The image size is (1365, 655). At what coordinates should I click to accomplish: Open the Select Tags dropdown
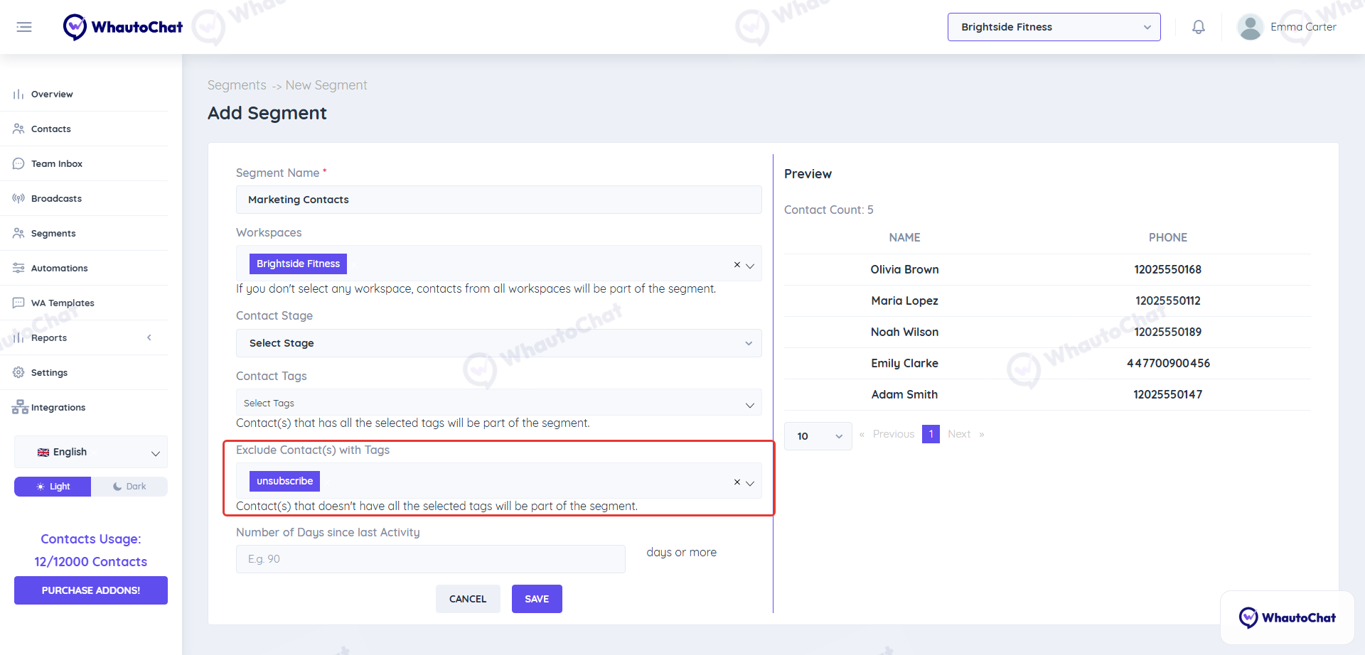(x=498, y=403)
